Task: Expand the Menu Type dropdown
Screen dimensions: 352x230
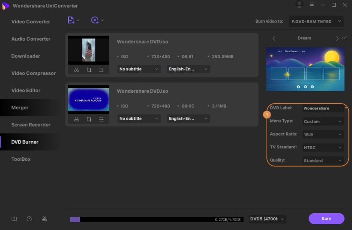Action: (x=323, y=121)
